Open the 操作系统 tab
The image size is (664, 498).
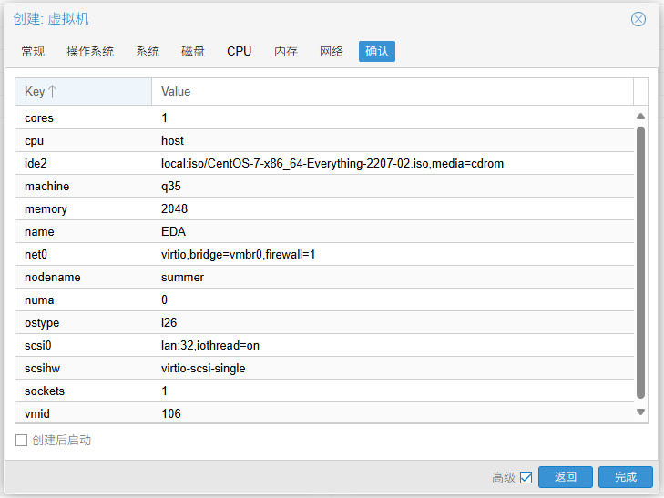coord(90,51)
